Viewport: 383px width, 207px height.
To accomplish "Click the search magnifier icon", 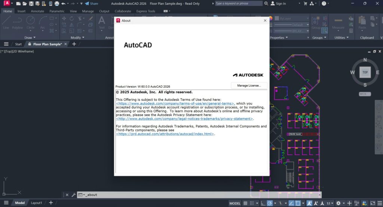I will (x=266, y=3).
